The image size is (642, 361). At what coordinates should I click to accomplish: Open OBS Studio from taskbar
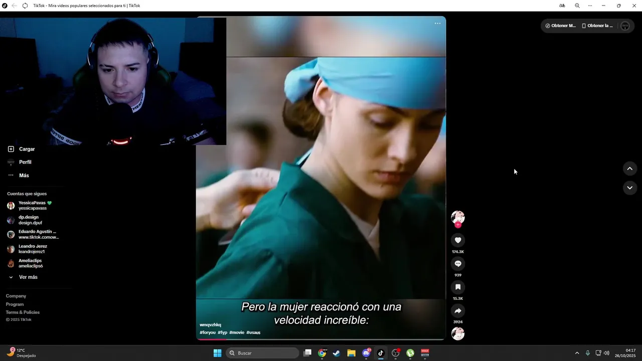pos(395,353)
